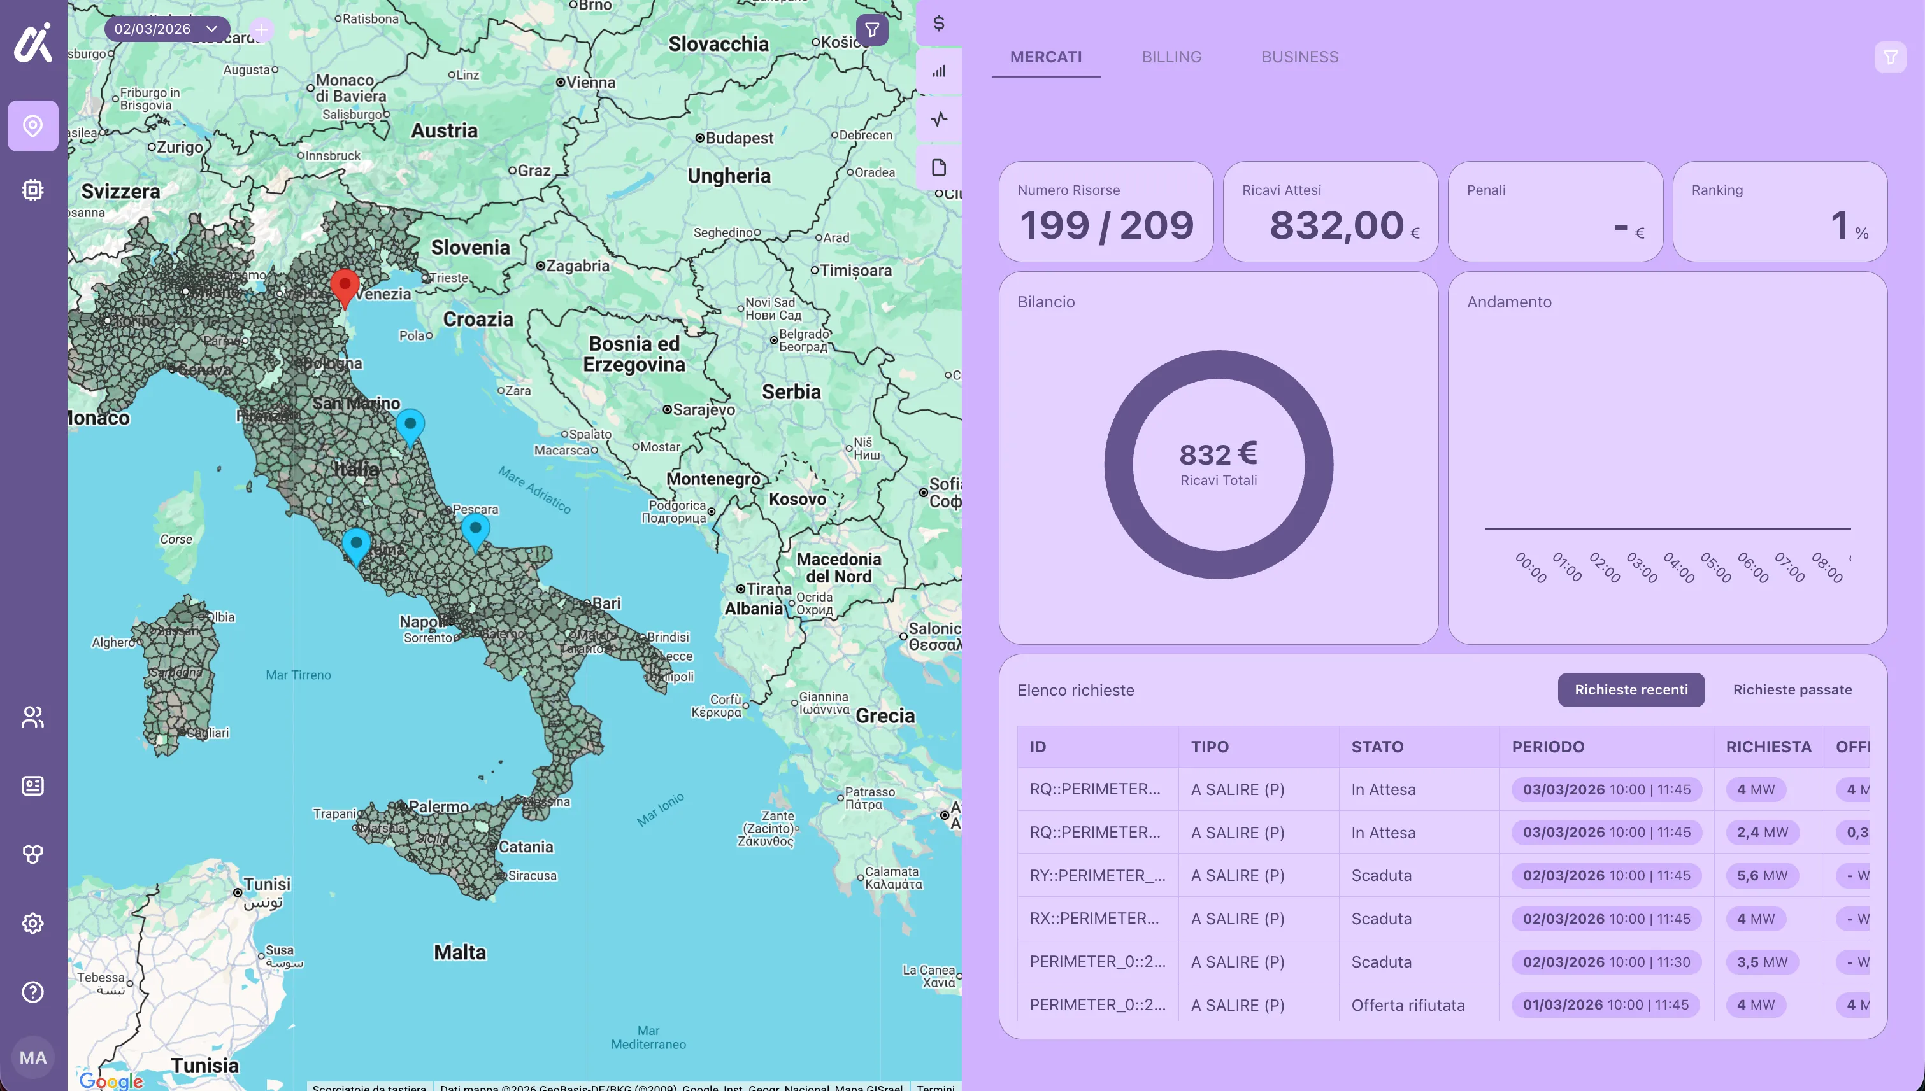
Task: Click the Ricavi Attesi 832,00 card
Action: [1330, 211]
